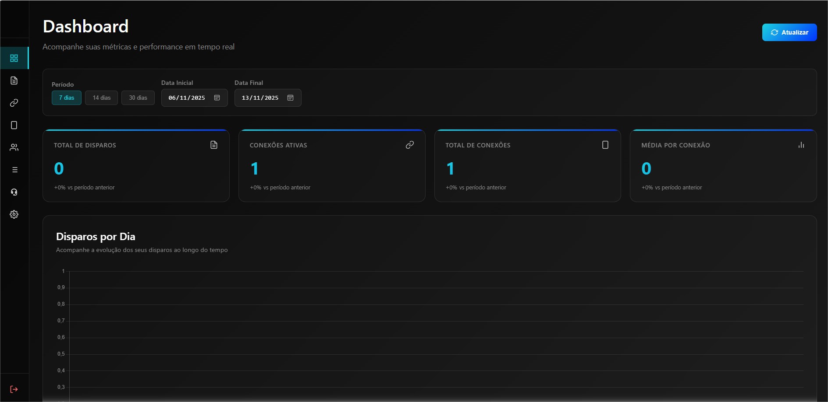Click the Data Inicial date field
Screen dimensions: 828x402
point(187,98)
